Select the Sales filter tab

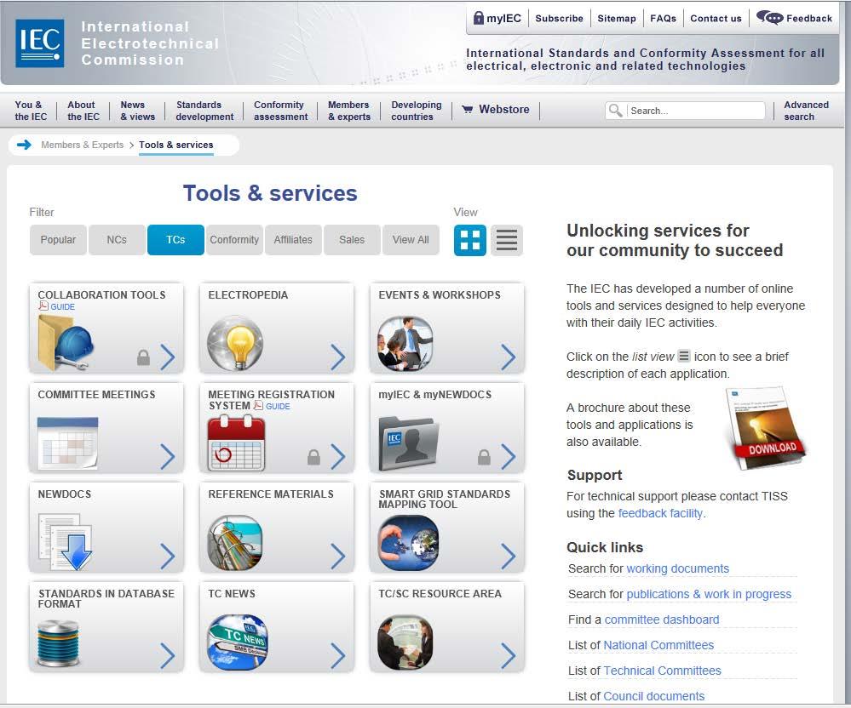pos(352,240)
